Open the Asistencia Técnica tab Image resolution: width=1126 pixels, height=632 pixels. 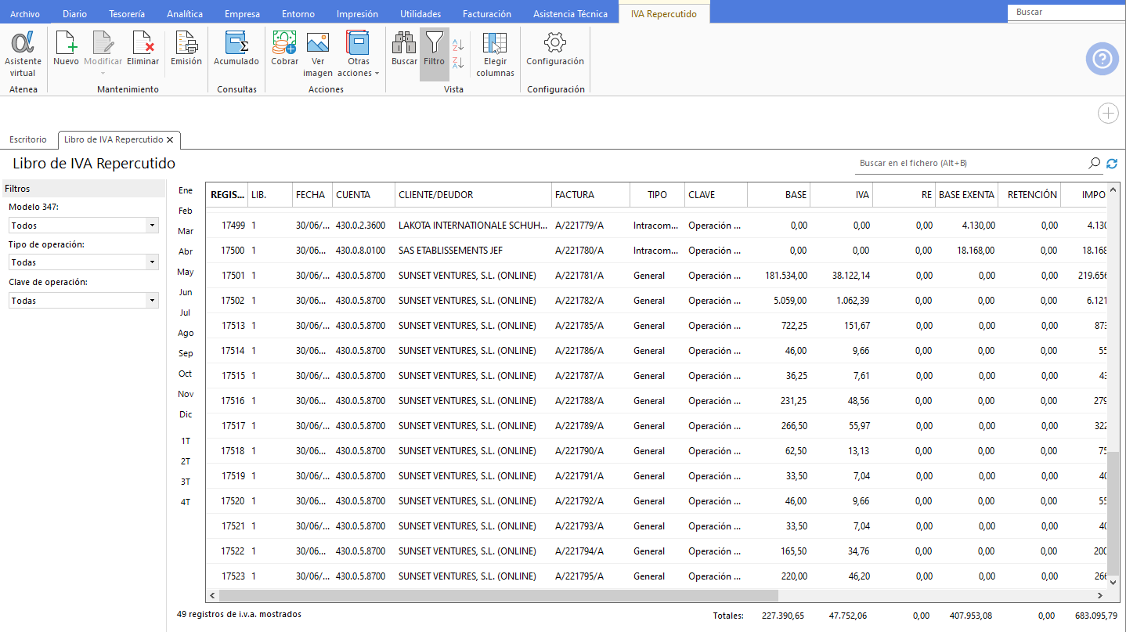(570, 14)
